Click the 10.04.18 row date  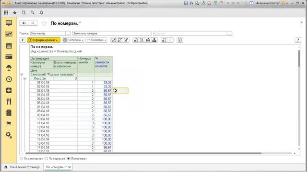tap(43, 119)
